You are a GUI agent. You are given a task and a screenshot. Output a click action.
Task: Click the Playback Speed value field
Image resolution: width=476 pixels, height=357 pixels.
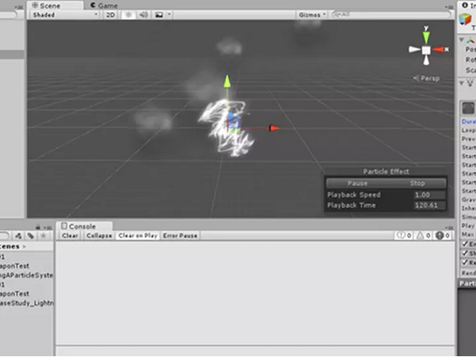pos(429,195)
